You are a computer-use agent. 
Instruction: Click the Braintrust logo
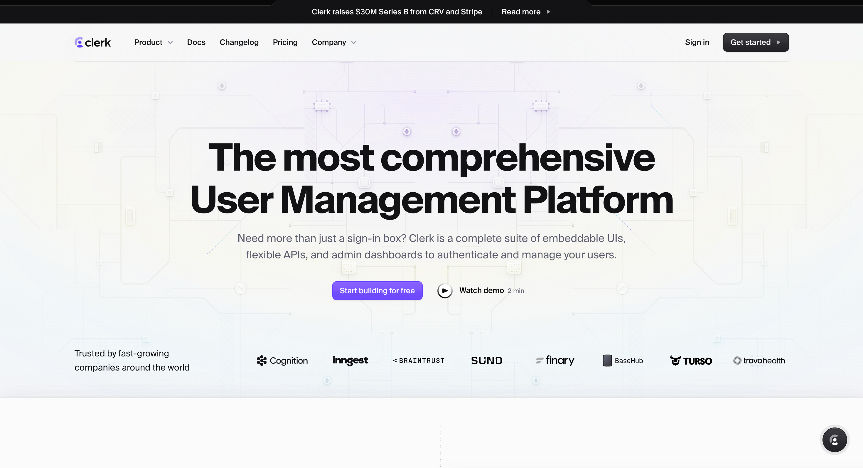pyautogui.click(x=418, y=361)
